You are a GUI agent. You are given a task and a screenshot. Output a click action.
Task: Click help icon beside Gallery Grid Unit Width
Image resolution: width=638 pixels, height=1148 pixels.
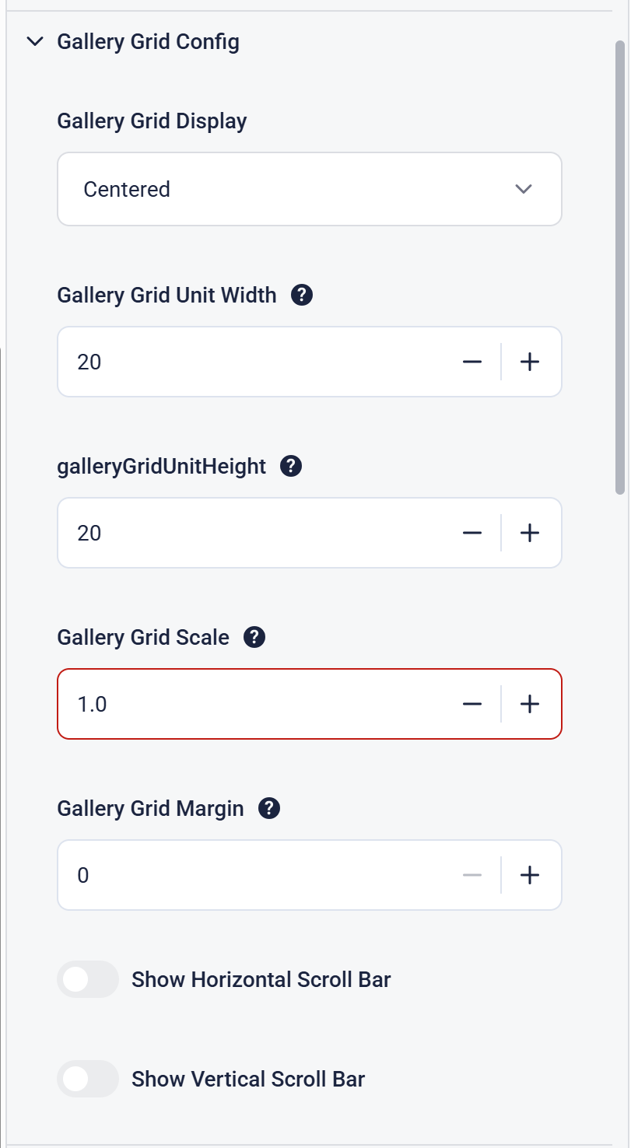pos(302,296)
